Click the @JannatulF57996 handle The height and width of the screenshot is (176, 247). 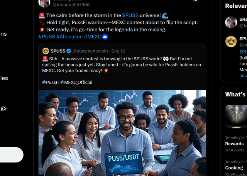[x=71, y=5]
